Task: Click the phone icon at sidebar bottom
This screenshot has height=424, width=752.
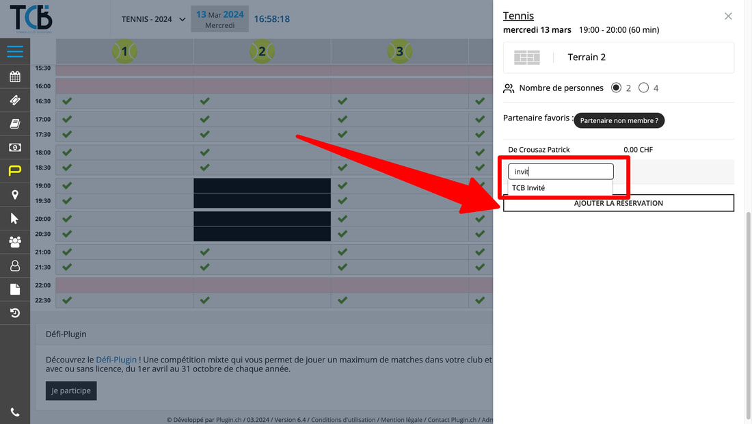Action: coord(15,412)
